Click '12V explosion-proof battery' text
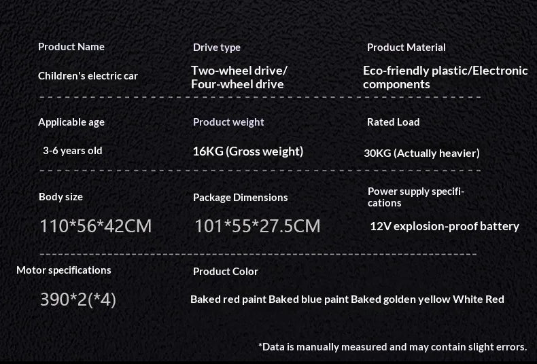Screen dimensions: 537x364 [x=445, y=226]
